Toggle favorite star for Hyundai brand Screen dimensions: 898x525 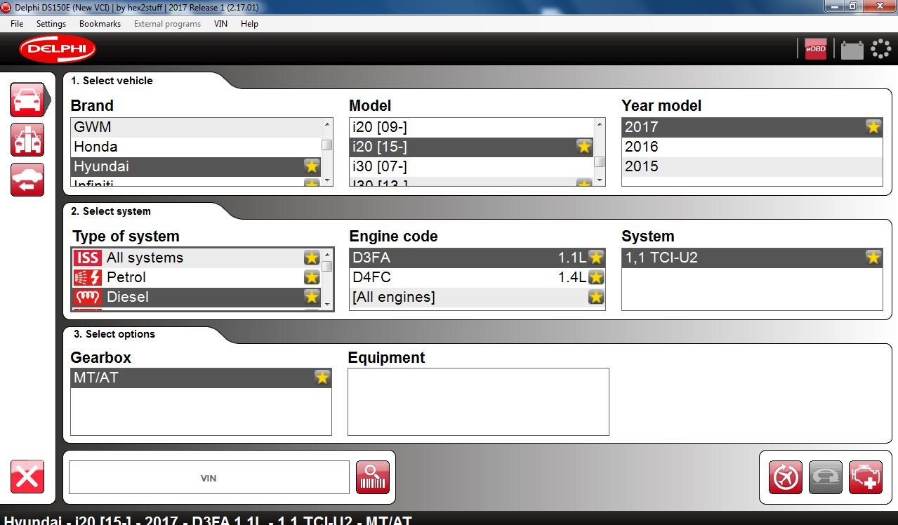click(x=312, y=166)
